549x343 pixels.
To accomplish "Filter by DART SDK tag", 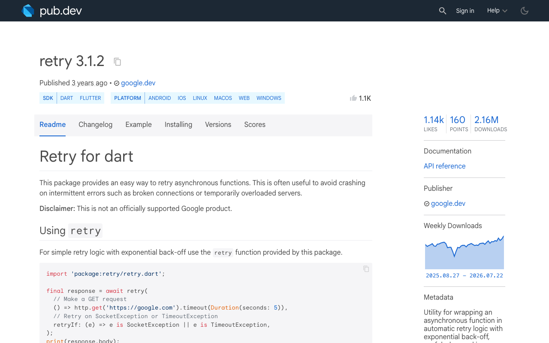I will (66, 98).
